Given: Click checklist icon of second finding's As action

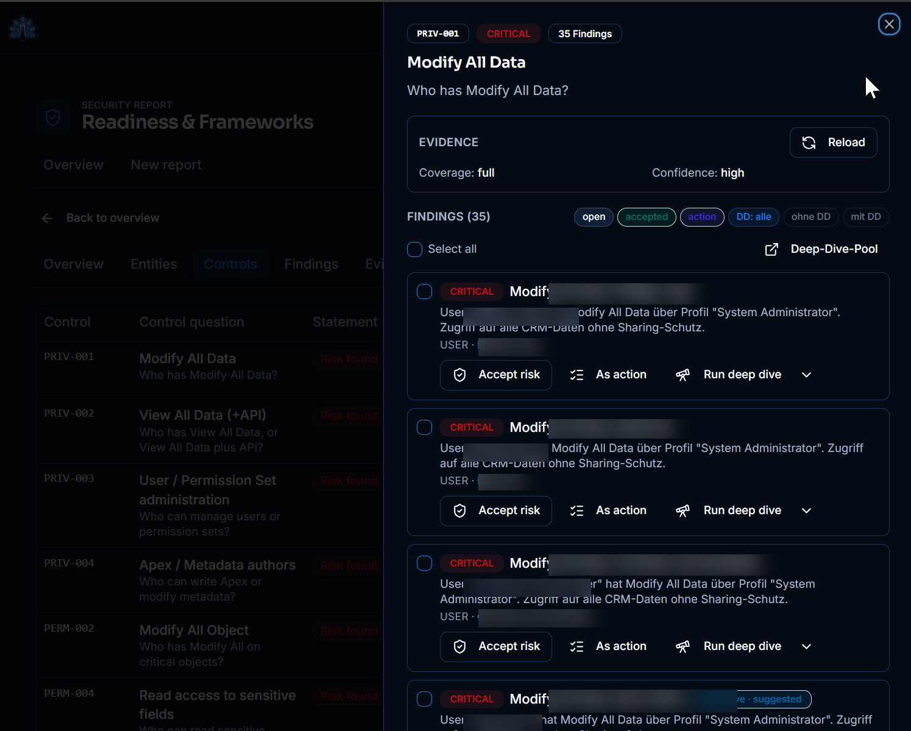Looking at the screenshot, I should tap(576, 510).
